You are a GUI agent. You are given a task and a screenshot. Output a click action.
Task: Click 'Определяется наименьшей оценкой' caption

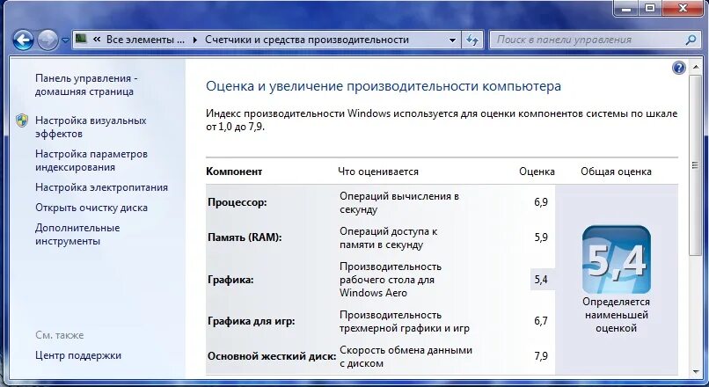(x=616, y=315)
